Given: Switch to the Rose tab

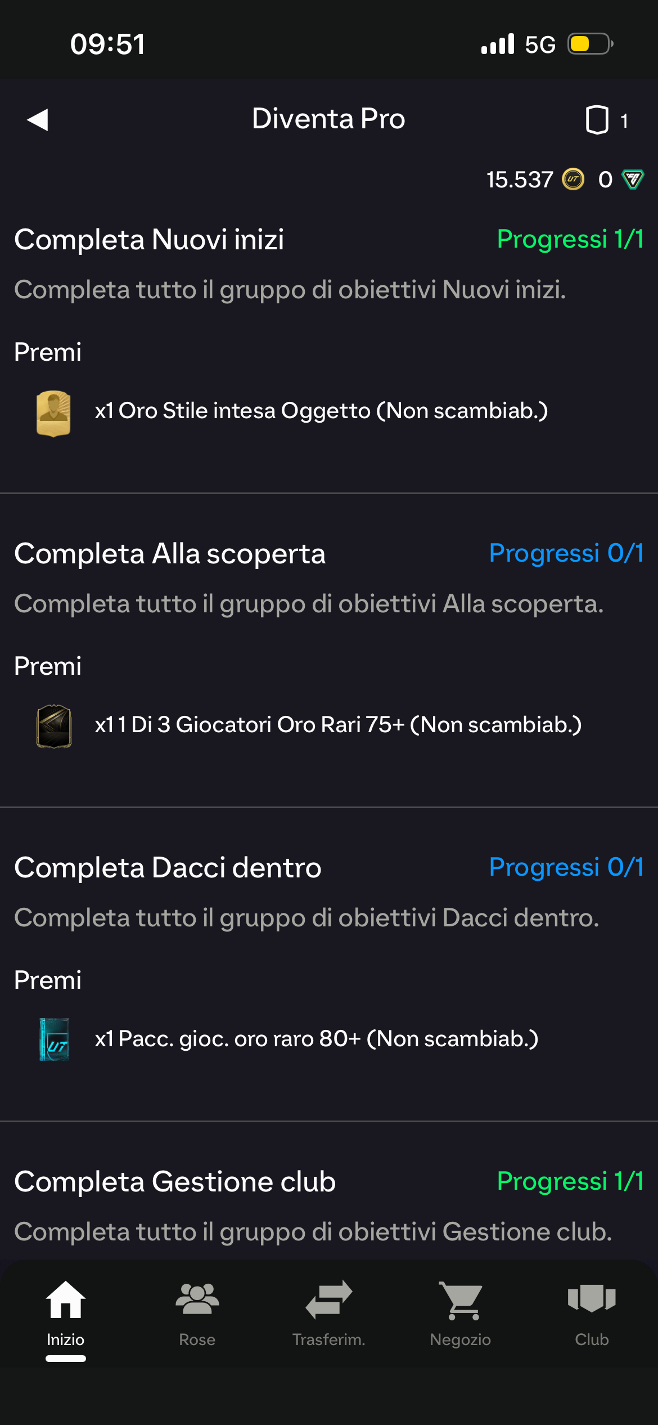Looking at the screenshot, I should pos(197,1311).
